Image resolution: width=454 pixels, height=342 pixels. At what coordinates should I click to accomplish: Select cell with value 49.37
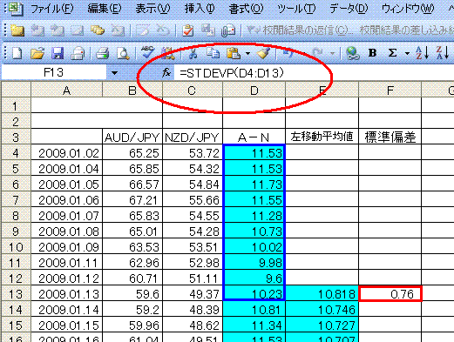[193, 294]
